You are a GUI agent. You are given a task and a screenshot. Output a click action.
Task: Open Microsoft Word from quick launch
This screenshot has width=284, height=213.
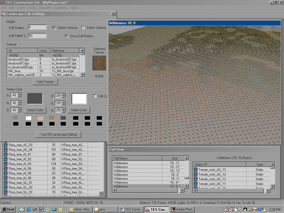[x=42, y=209]
